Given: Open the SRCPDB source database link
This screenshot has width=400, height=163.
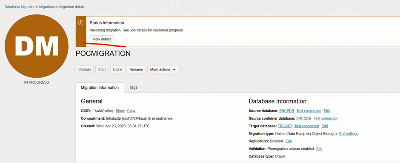Looking at the screenshot, I should (286, 111).
